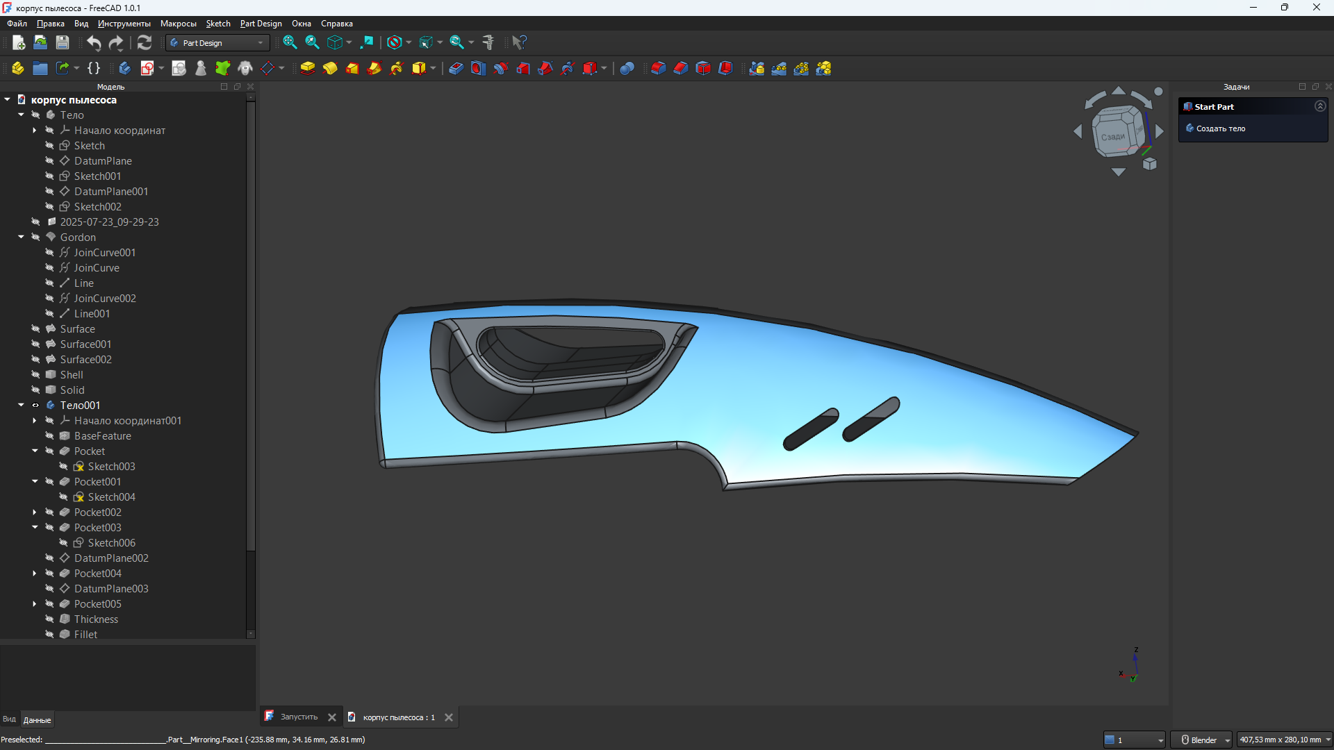Click the Создать тело link

(1220, 128)
